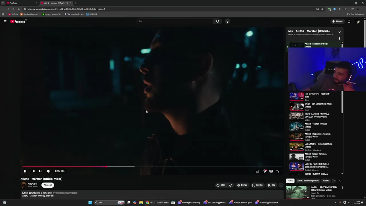Open the ATERNOS bookmark

tap(91, 14)
